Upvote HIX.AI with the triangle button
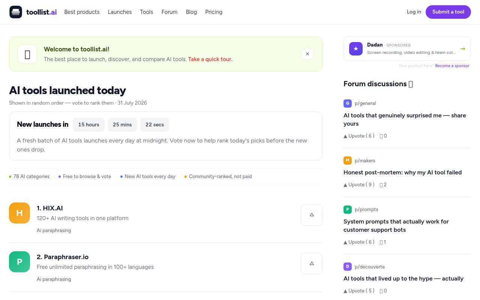 312,215
